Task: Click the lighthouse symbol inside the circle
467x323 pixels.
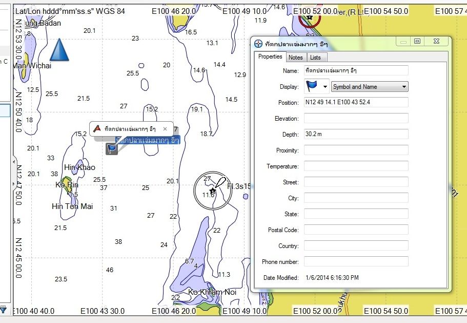Action: tap(212, 191)
